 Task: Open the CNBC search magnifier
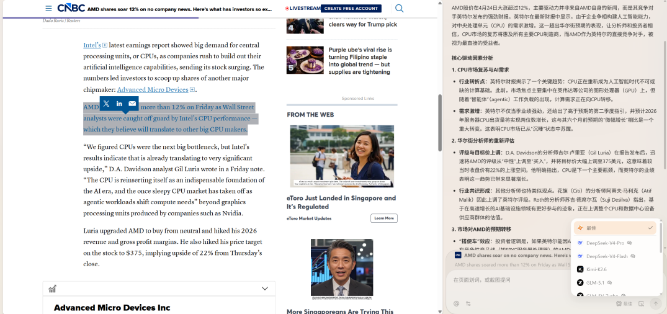tap(400, 8)
